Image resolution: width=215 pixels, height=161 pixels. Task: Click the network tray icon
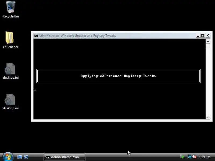pos(189,157)
